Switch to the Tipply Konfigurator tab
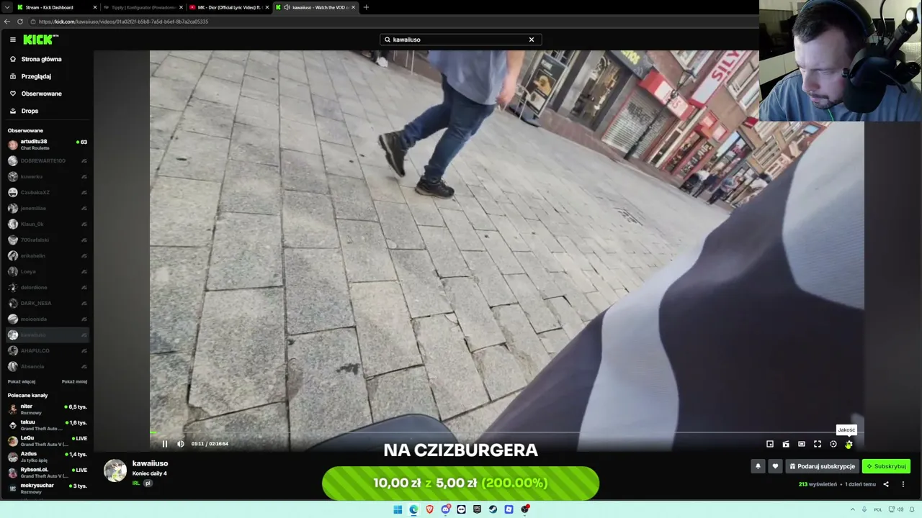922x518 pixels. coord(143,7)
